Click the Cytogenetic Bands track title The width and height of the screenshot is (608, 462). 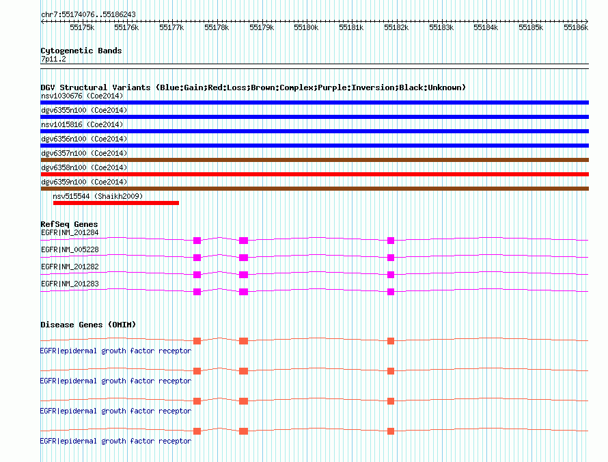81,51
